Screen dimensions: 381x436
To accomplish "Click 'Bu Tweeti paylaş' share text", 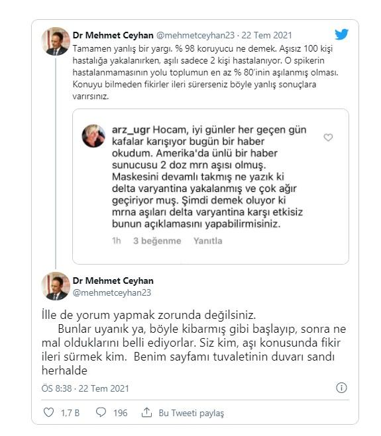I will pyautogui.click(x=191, y=413).
